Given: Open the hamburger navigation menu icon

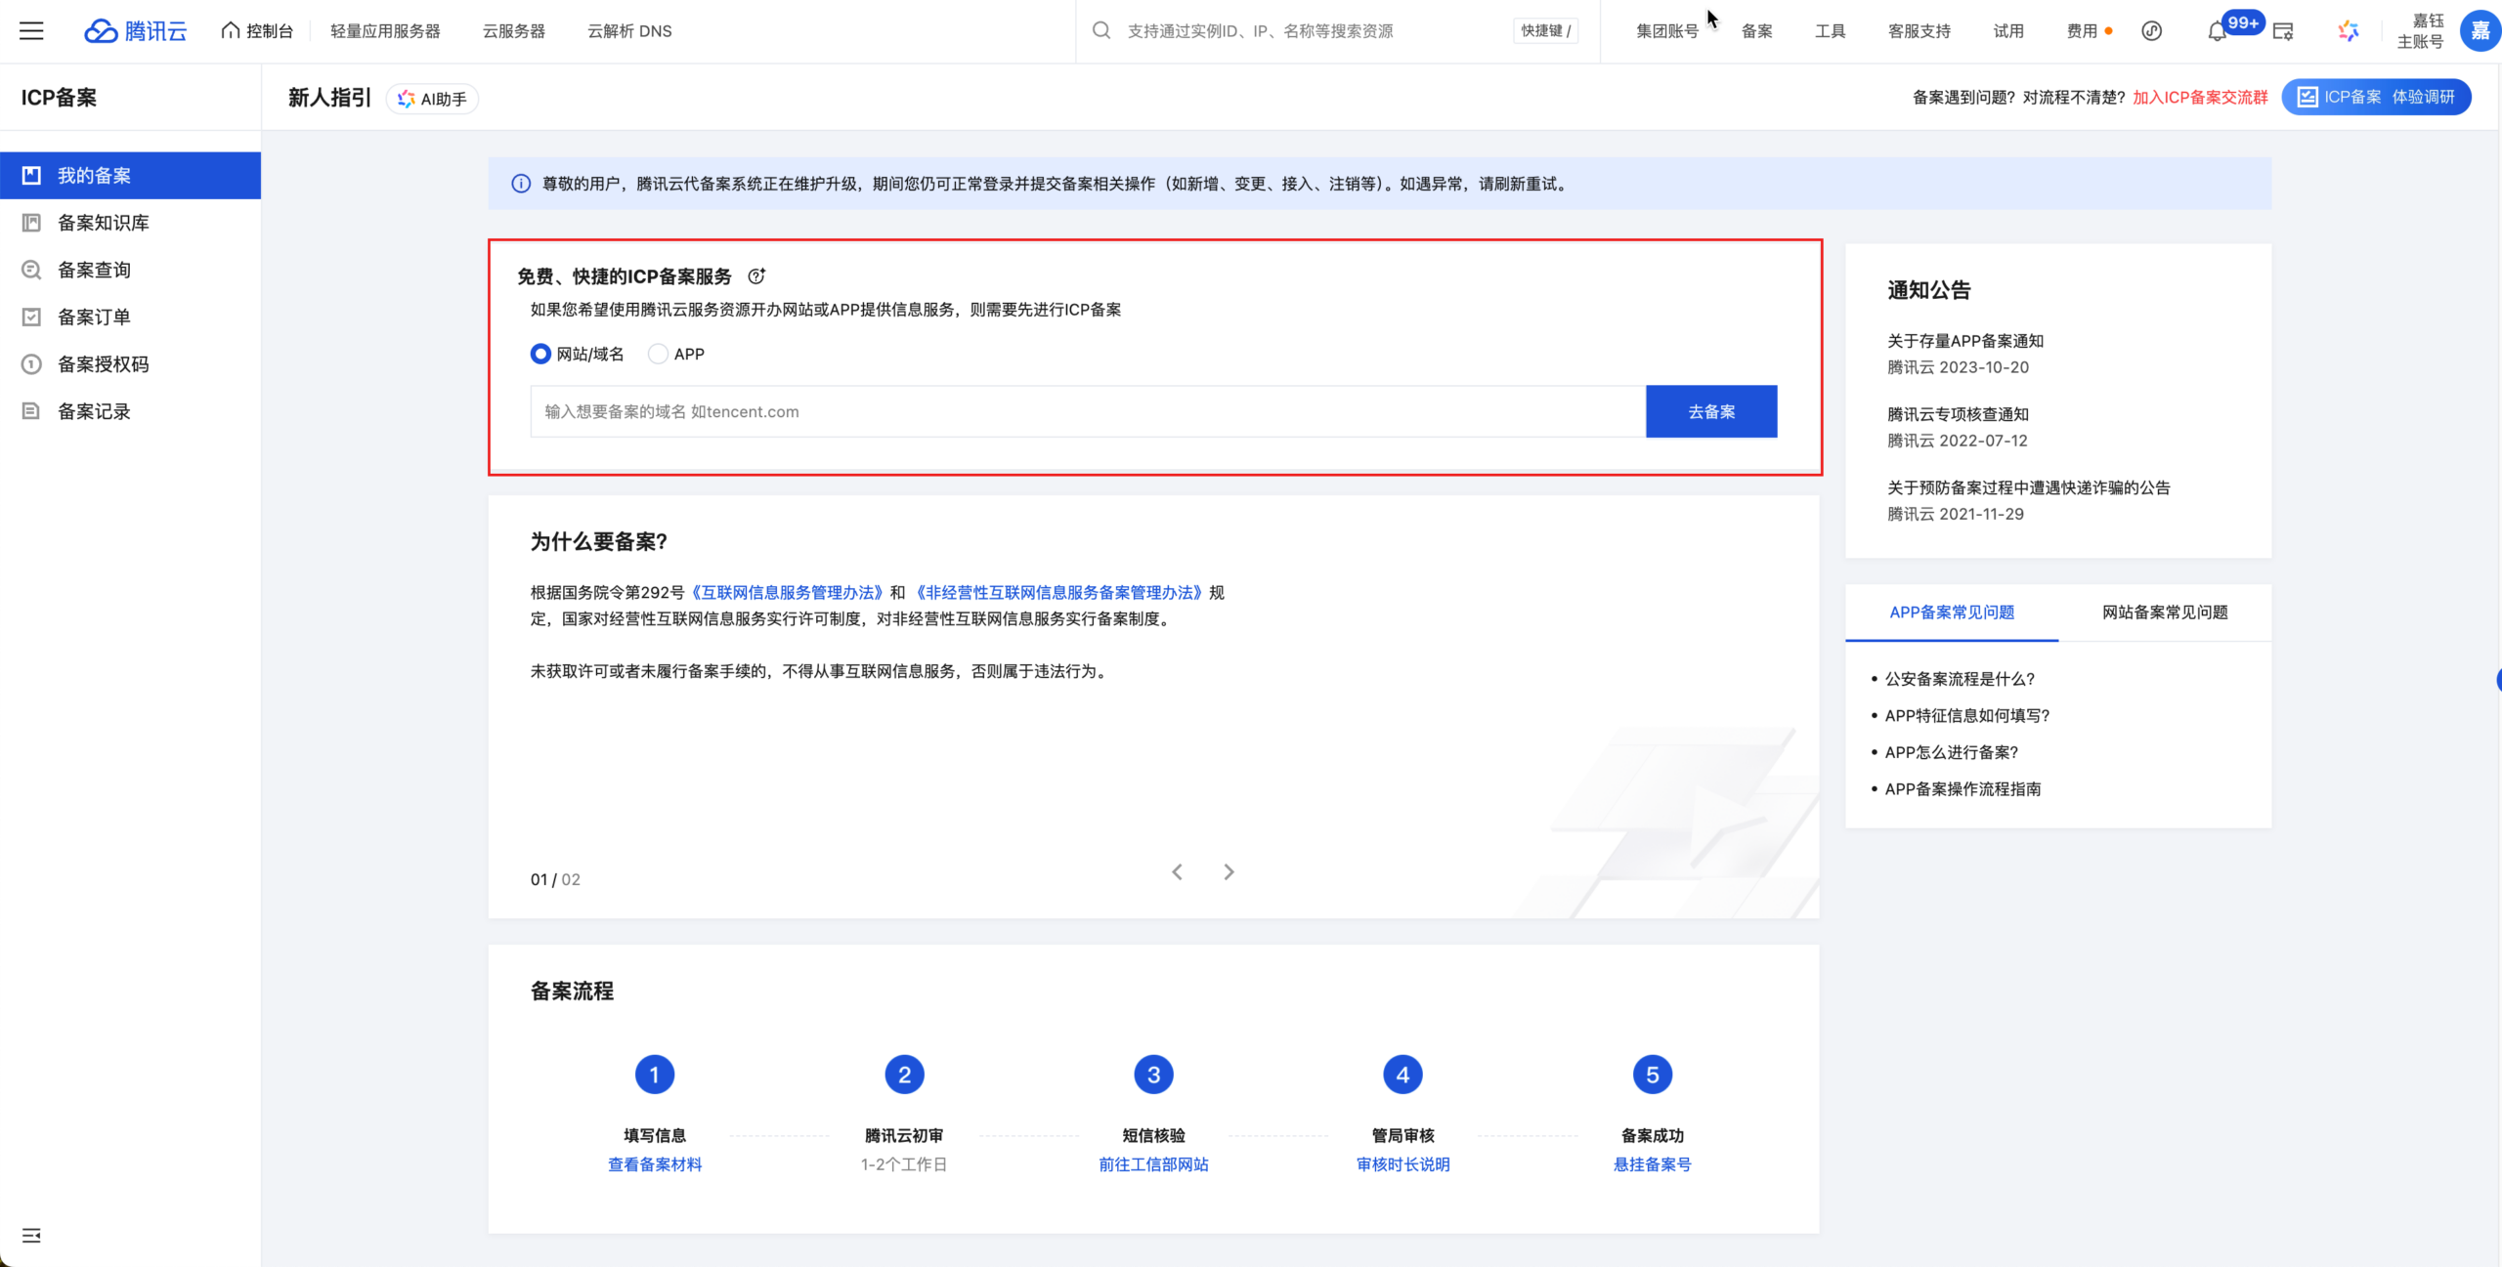Looking at the screenshot, I should pos(31,31).
